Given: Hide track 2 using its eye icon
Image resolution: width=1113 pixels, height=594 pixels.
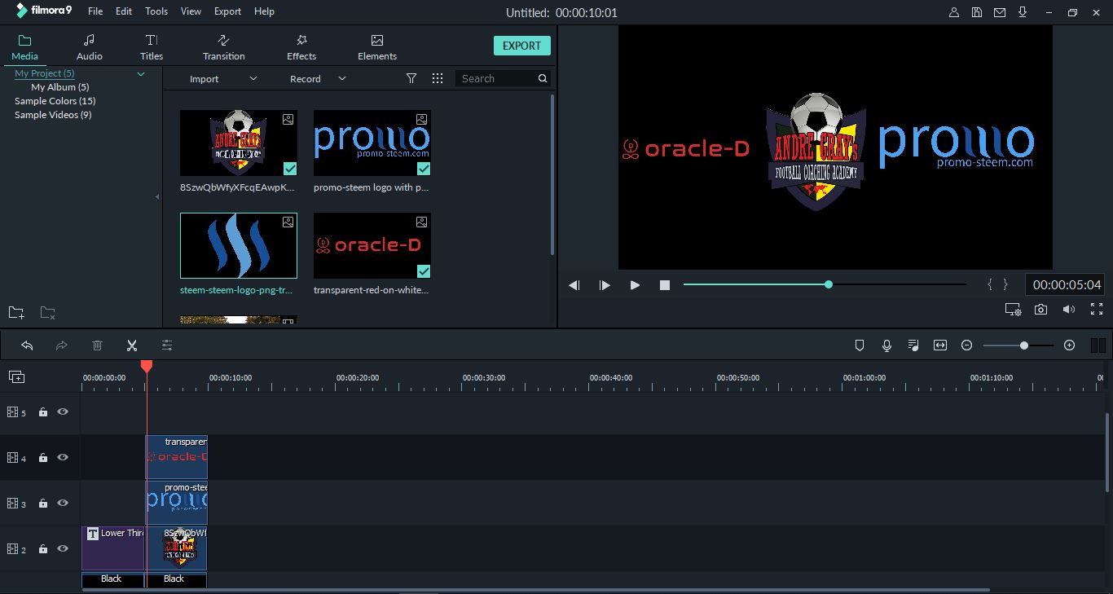Looking at the screenshot, I should coord(63,549).
